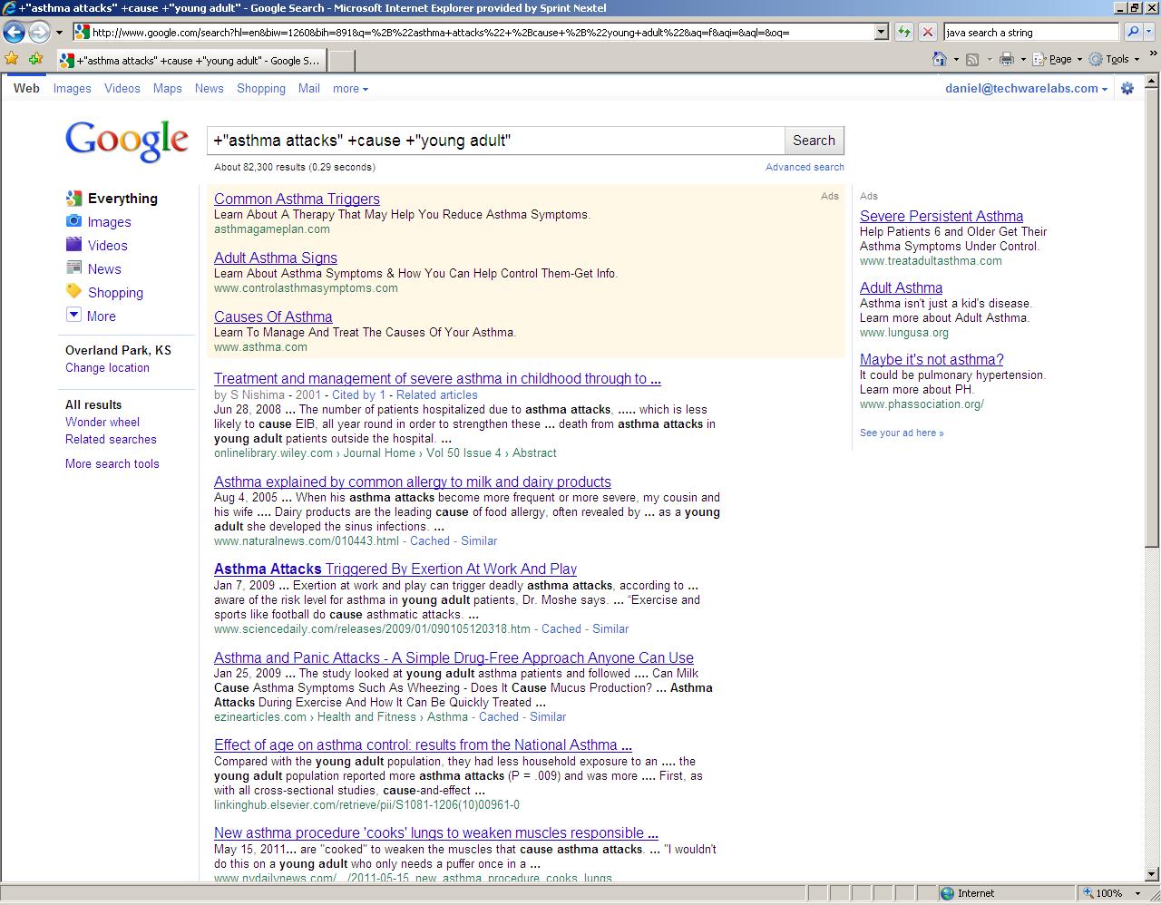Open a new blank tab
This screenshot has width=1161, height=905.
340,61
